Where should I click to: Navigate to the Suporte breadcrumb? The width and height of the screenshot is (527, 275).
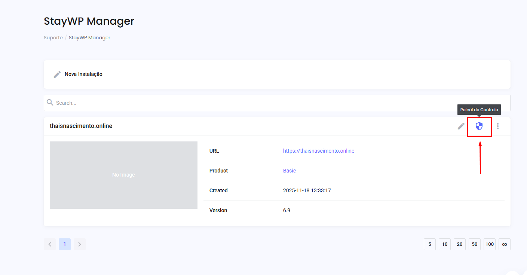[x=53, y=37]
